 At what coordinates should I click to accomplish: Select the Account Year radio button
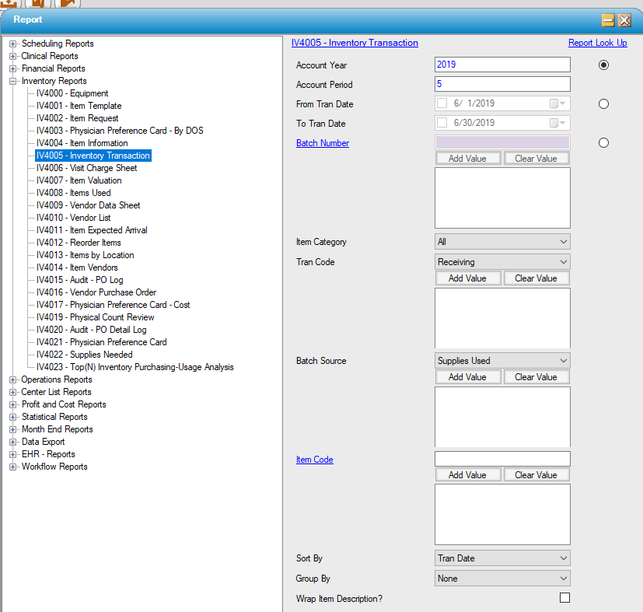[603, 65]
